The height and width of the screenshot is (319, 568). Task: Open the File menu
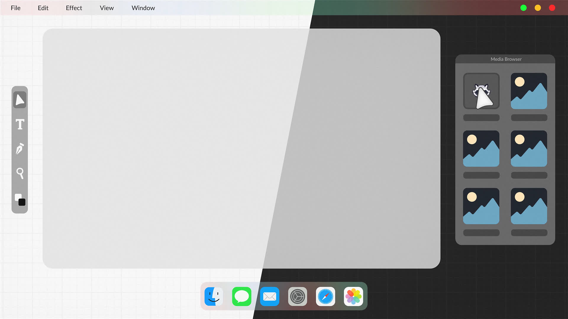click(x=16, y=8)
